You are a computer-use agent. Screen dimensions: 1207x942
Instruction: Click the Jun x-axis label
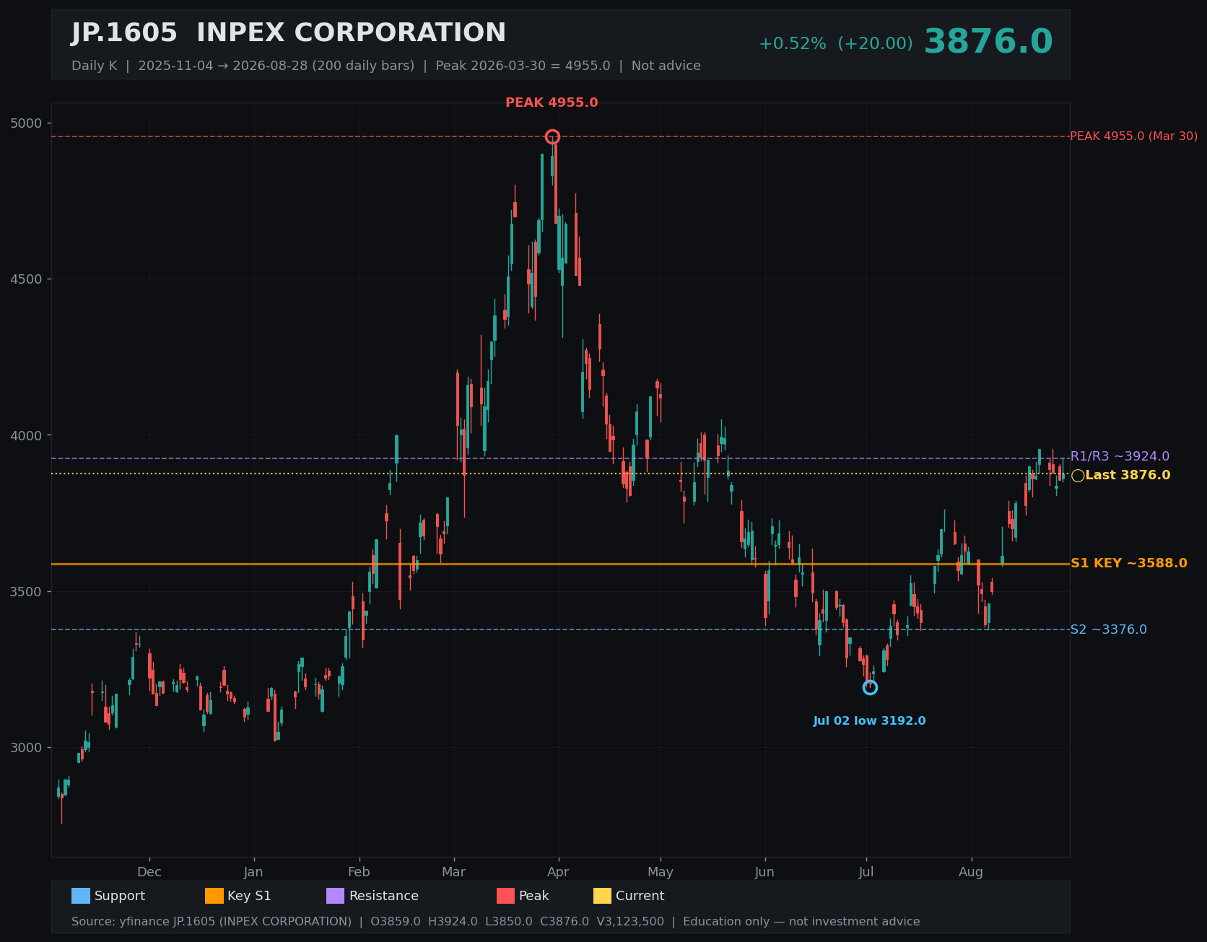click(764, 872)
